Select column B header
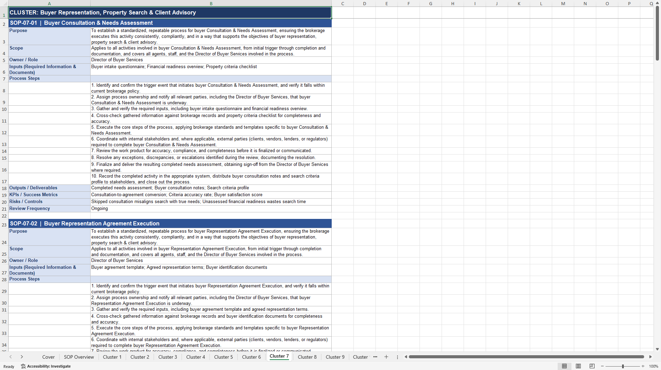Image resolution: width=661 pixels, height=370 pixels. 211,3
